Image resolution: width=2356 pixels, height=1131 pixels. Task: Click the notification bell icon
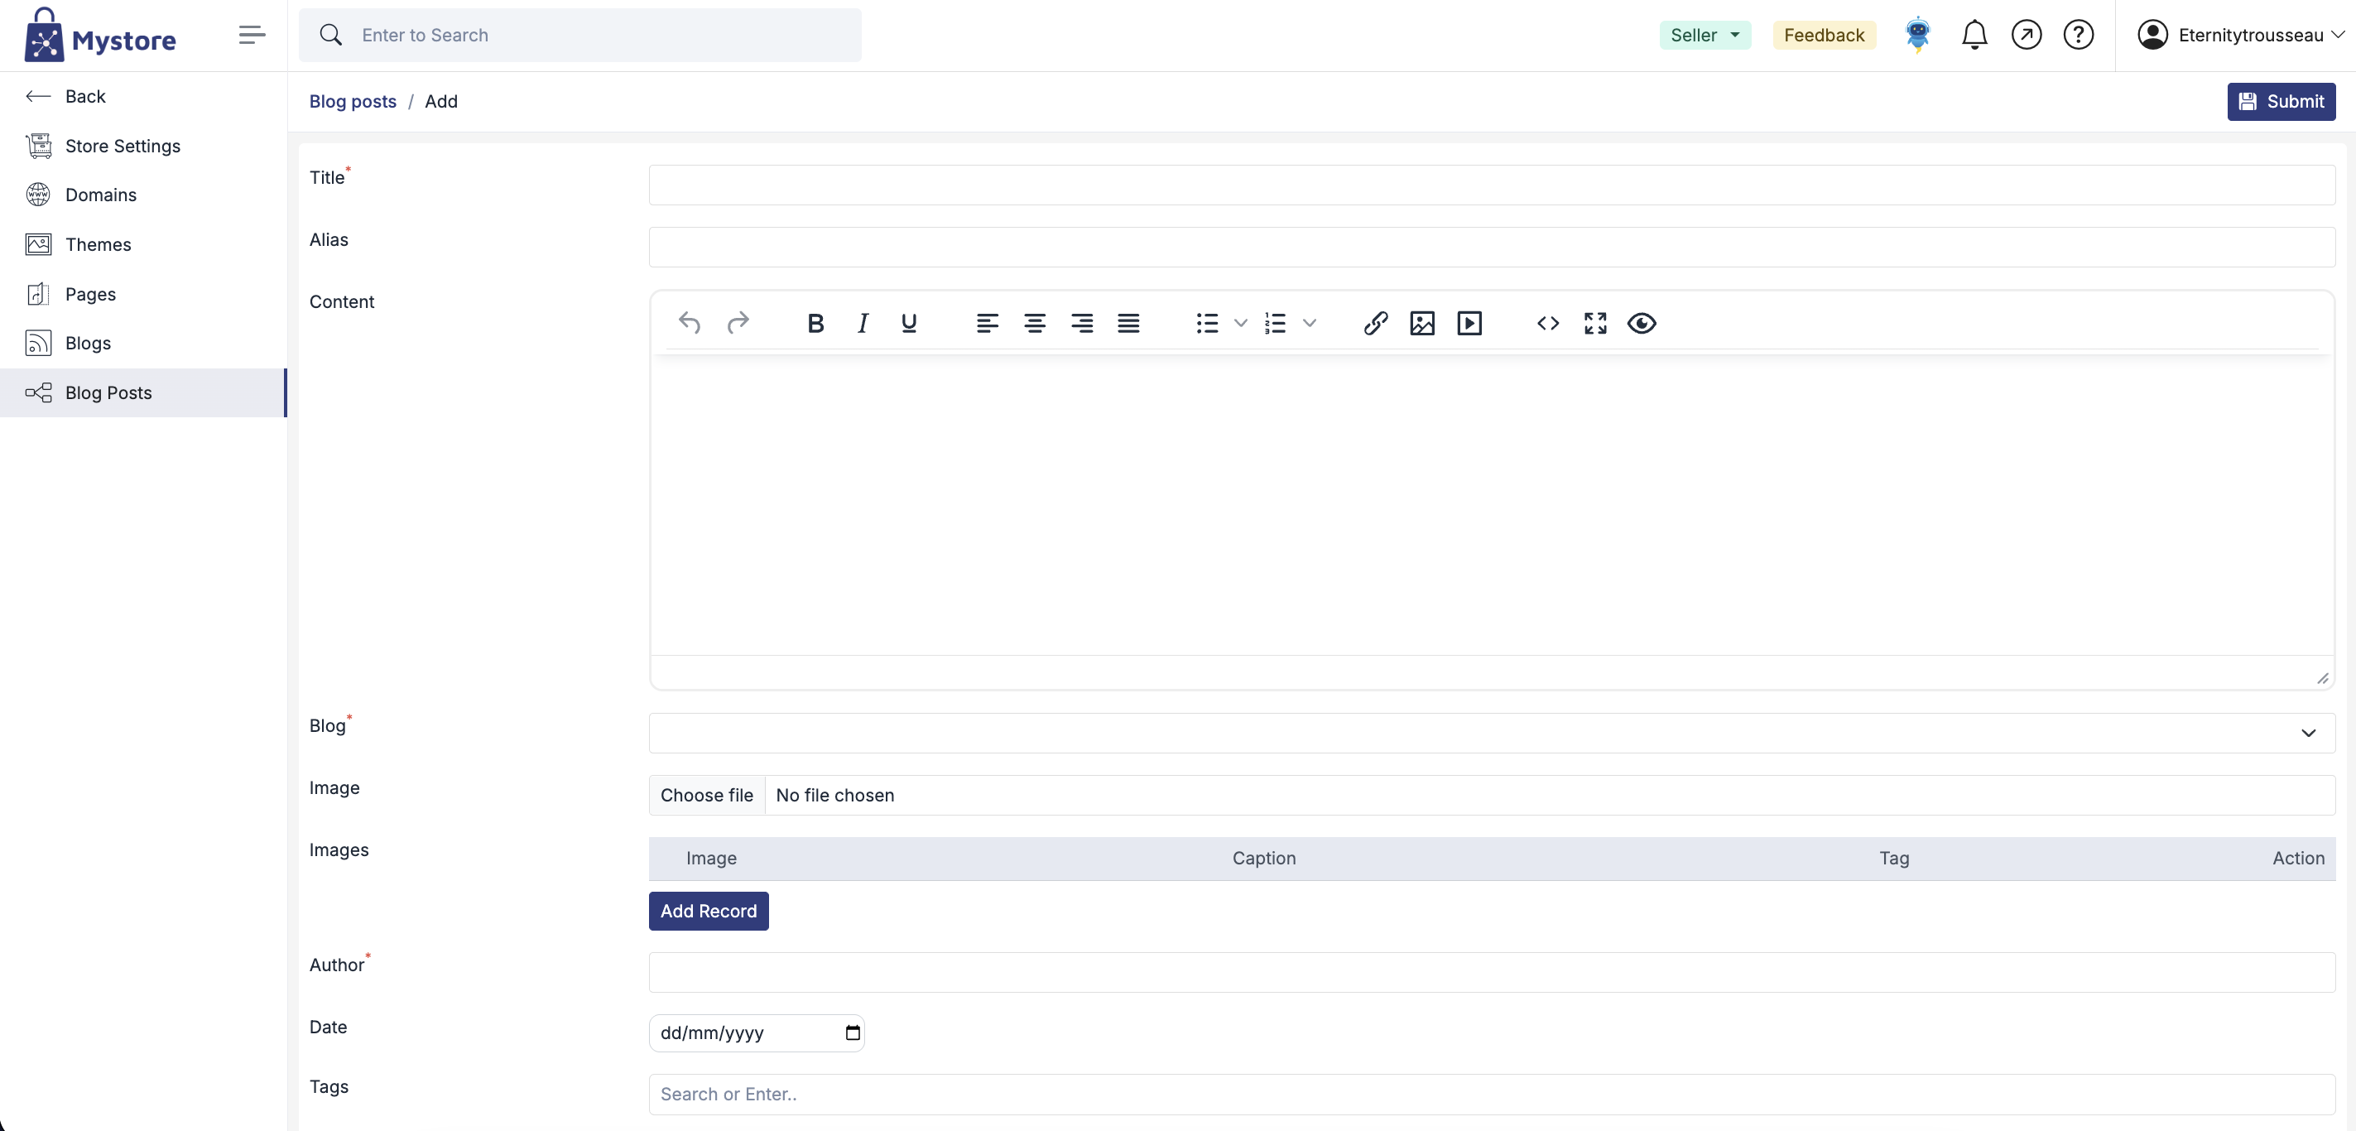(x=1974, y=35)
